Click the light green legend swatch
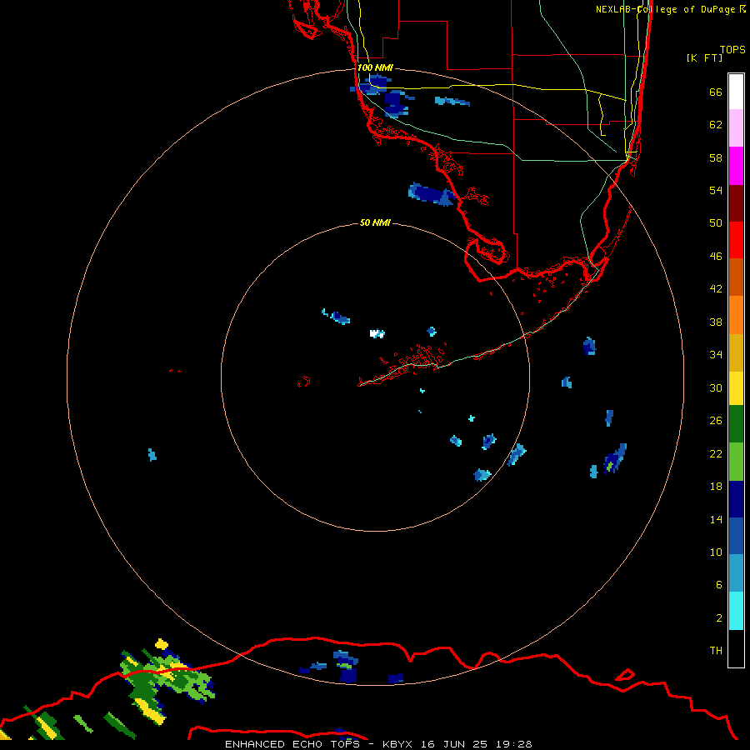This screenshot has width=750, height=750. click(736, 462)
